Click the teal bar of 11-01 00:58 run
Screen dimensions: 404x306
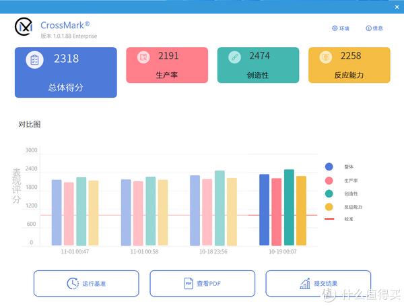pyautogui.click(x=151, y=211)
